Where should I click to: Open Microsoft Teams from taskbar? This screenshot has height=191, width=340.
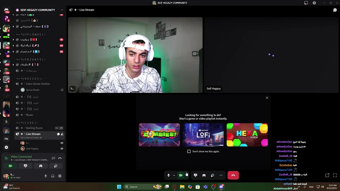(205, 187)
